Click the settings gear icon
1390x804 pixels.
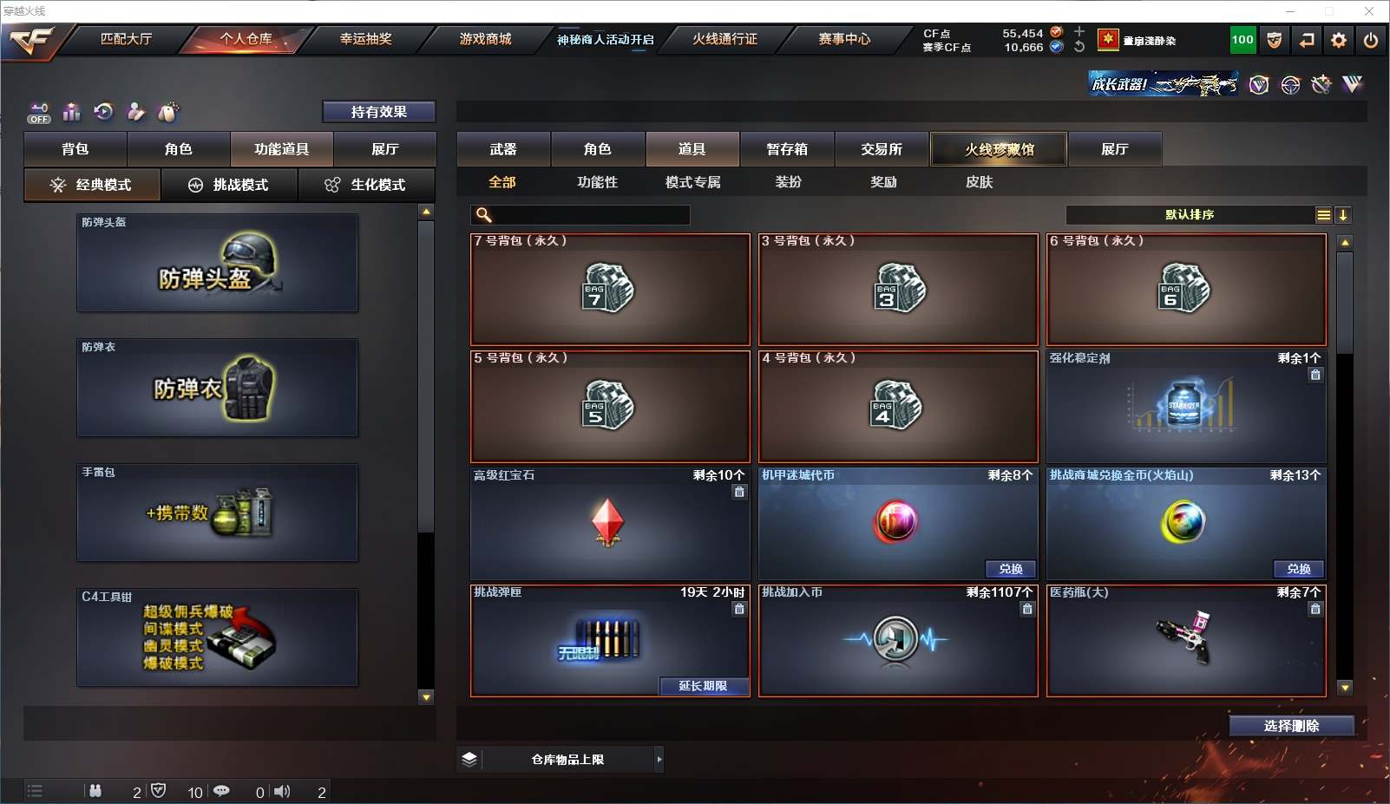pyautogui.click(x=1339, y=40)
